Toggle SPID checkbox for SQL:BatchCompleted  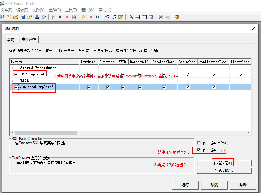point(123,87)
